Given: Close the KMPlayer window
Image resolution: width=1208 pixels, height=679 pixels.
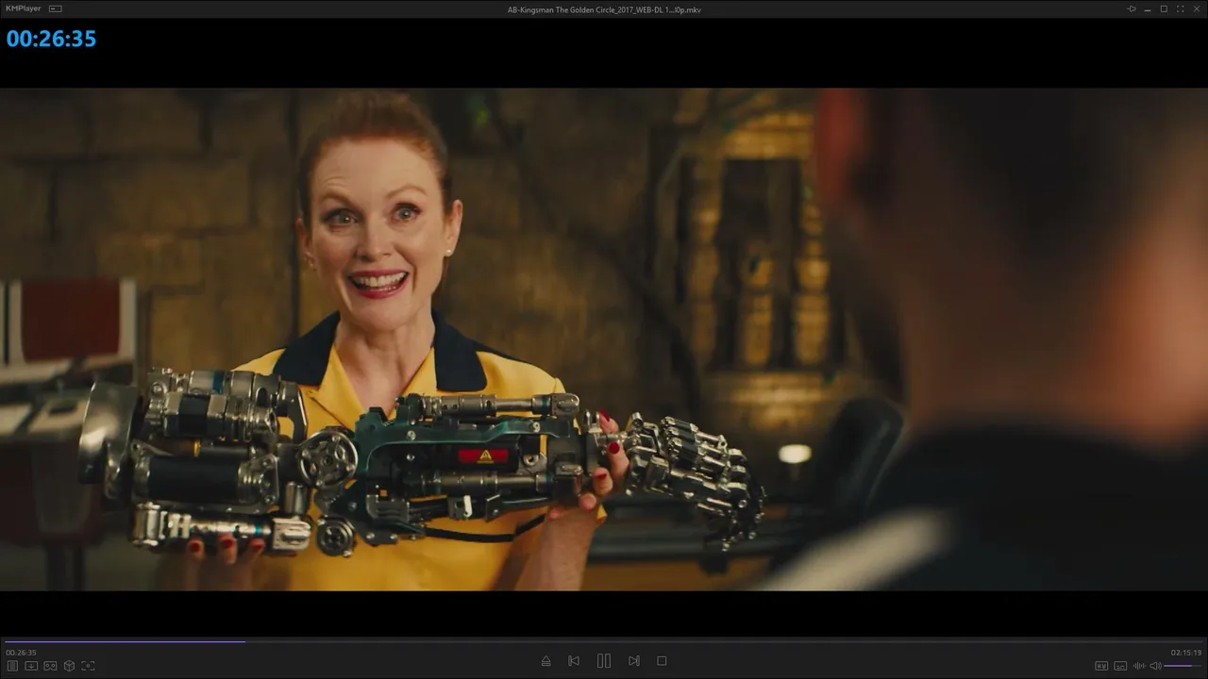Looking at the screenshot, I should (1196, 9).
